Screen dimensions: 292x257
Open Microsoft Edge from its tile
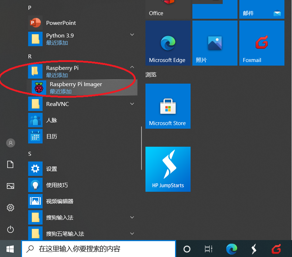[167, 43]
